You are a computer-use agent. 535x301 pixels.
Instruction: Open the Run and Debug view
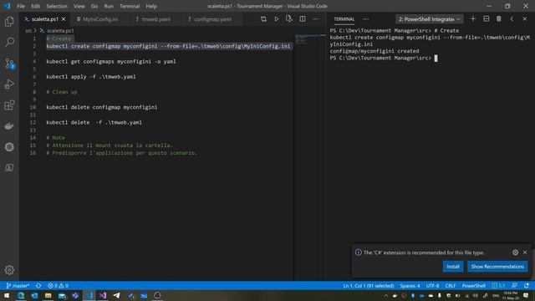9,84
